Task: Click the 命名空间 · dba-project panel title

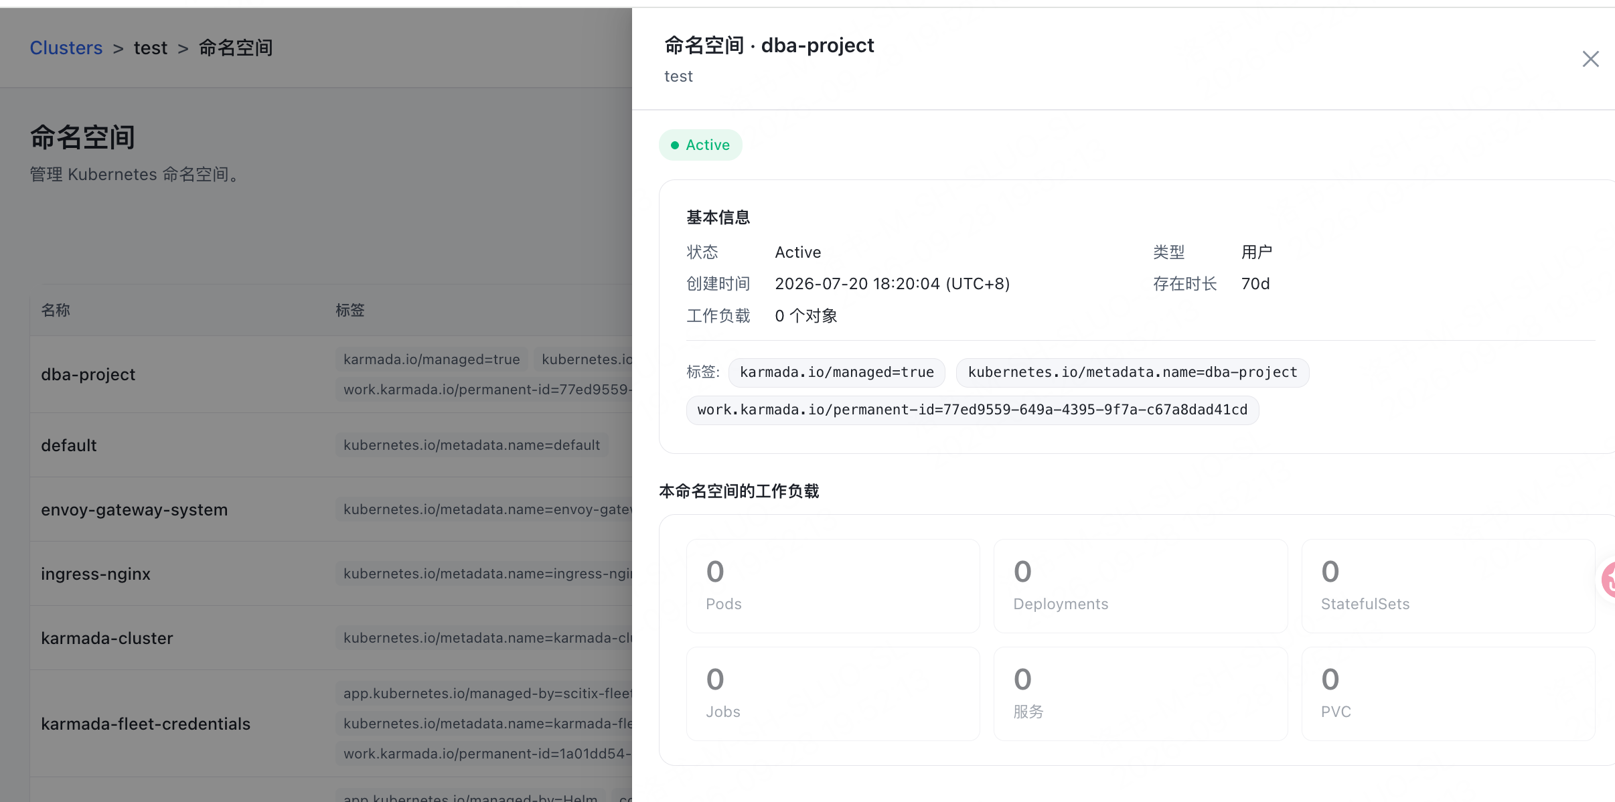Action: pyautogui.click(x=769, y=46)
